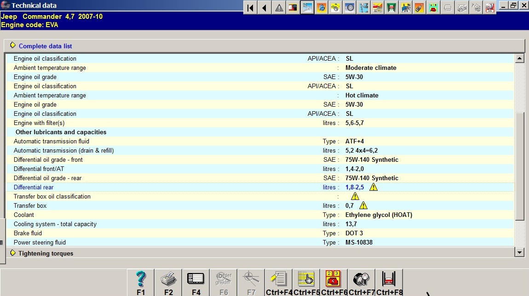
Task: Open the warning triangle toolbar icon
Action: coord(279,8)
